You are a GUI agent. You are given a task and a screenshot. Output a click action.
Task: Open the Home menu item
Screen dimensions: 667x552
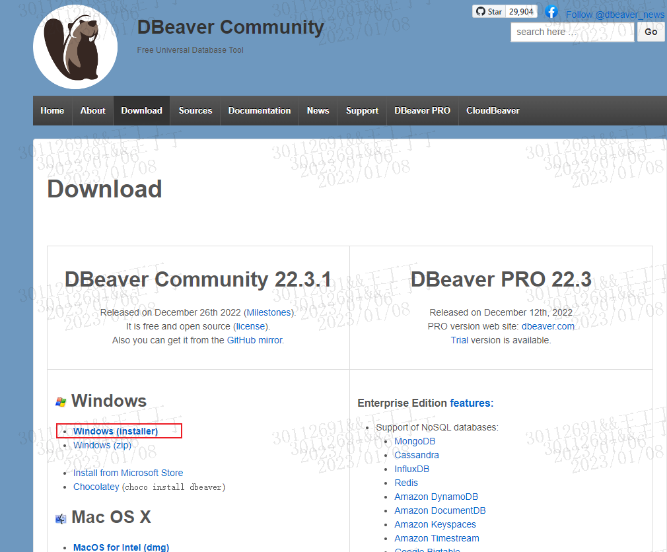(x=52, y=110)
